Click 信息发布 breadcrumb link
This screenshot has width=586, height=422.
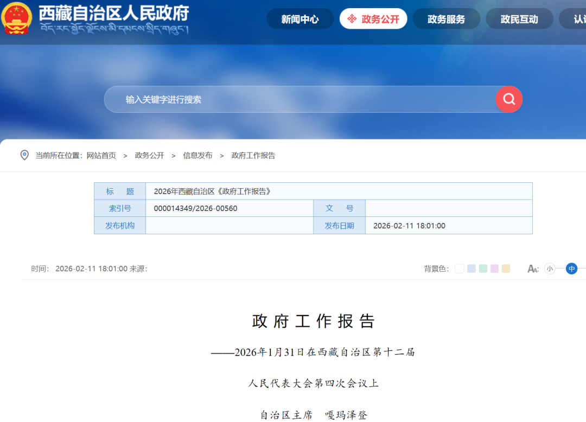tap(198, 155)
